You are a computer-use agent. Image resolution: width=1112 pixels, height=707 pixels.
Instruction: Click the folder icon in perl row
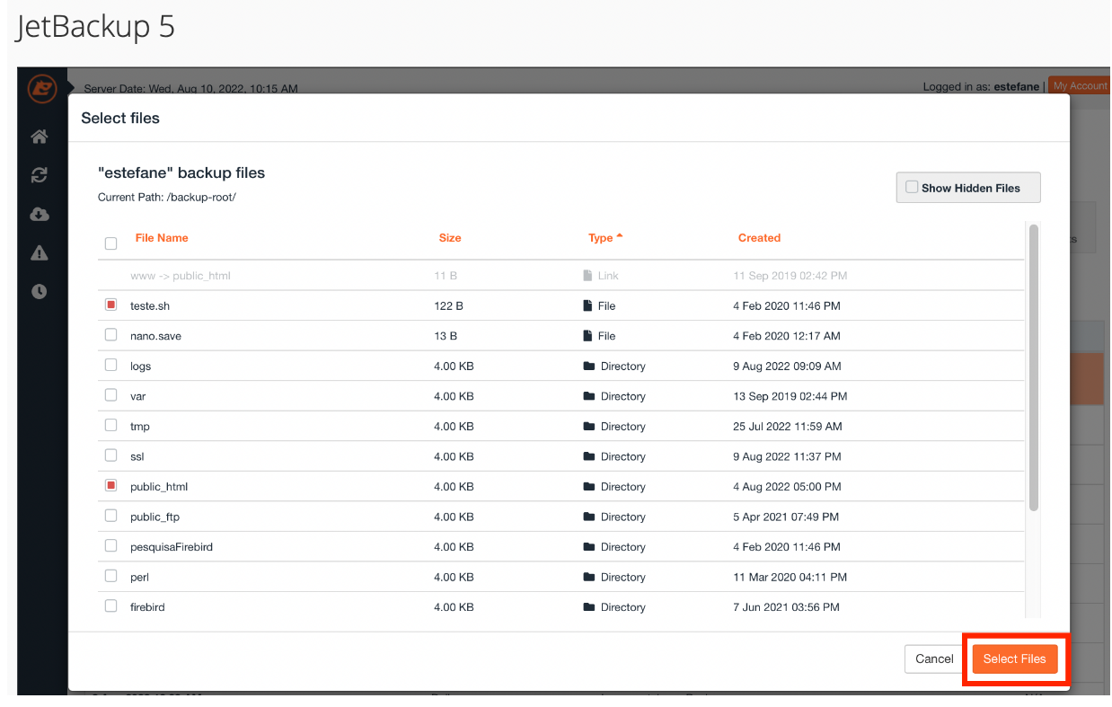point(589,577)
